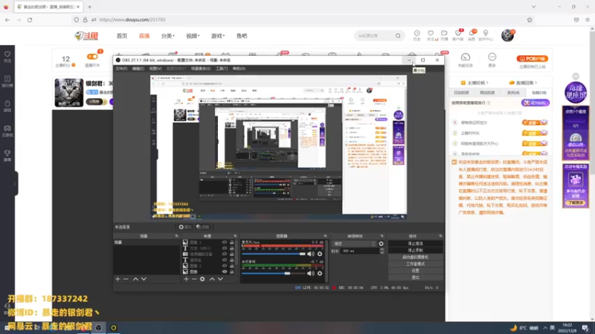Image resolution: width=595 pixels, height=334 pixels.
Task: Adjust transition duration 300 ms stepper
Action: coord(382,251)
